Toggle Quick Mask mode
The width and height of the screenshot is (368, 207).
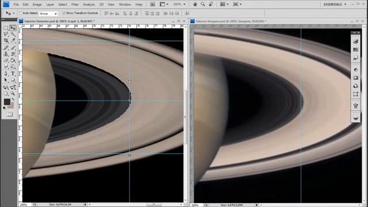point(10,114)
